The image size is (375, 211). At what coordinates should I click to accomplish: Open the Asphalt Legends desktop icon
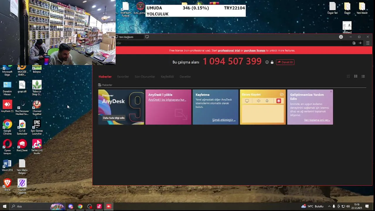[x=22, y=186]
